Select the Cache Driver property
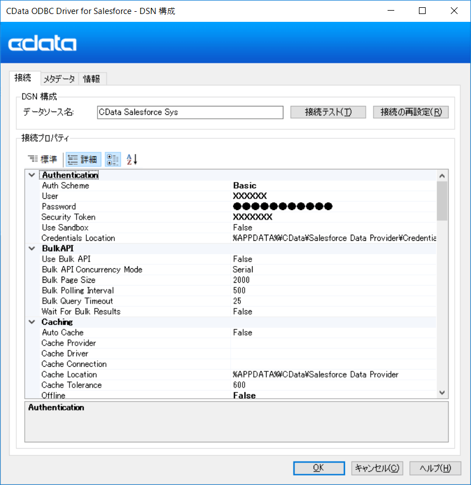The width and height of the screenshot is (471, 485). [x=238, y=354]
